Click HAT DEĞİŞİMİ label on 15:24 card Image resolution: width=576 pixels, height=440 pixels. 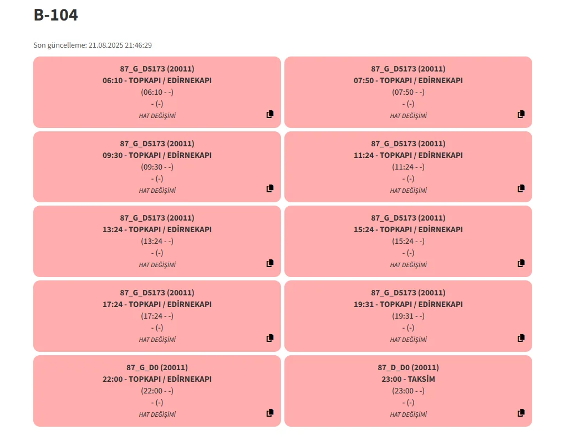[408, 265]
